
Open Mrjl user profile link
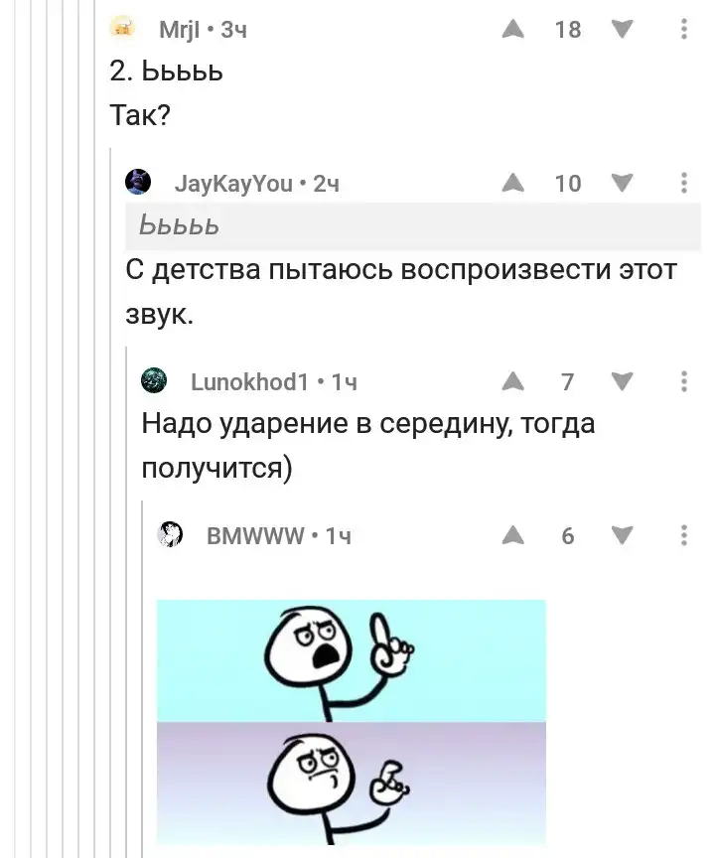(x=179, y=30)
